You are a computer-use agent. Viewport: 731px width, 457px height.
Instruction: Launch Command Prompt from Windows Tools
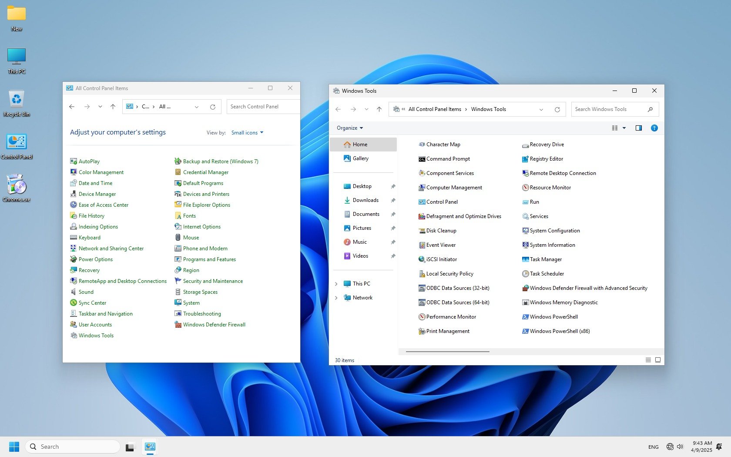pos(422,159)
